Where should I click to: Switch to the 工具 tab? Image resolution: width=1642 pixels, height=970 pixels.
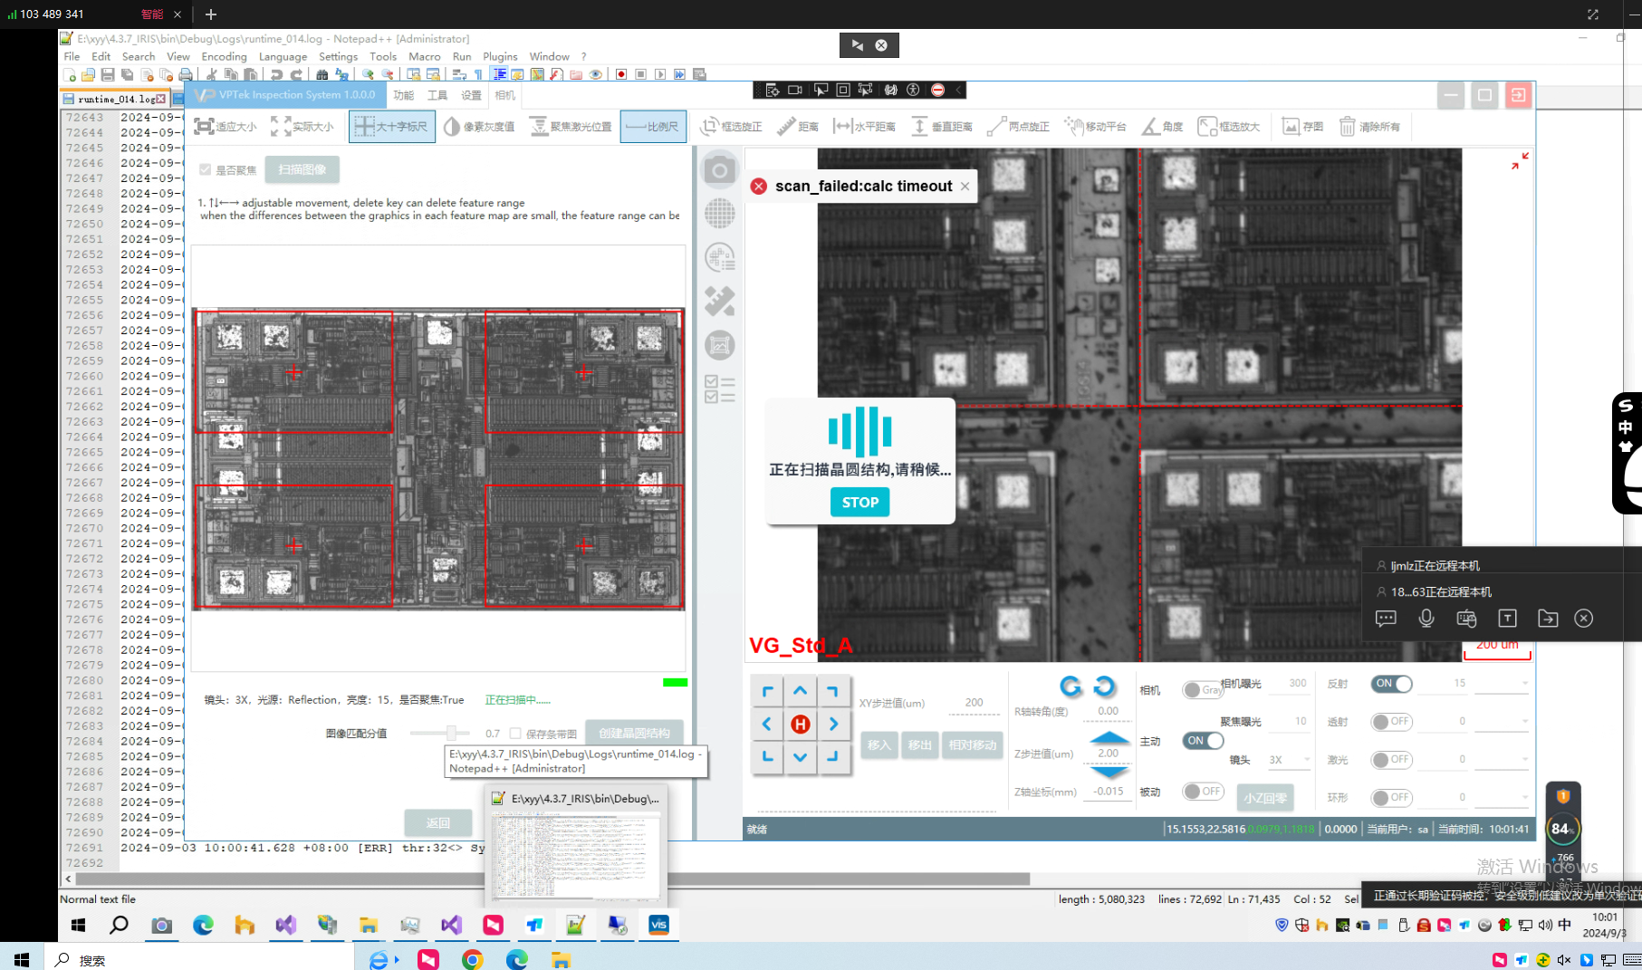pos(437,95)
